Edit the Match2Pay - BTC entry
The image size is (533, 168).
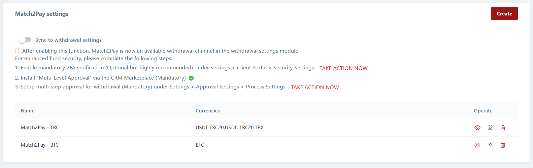[490, 145]
